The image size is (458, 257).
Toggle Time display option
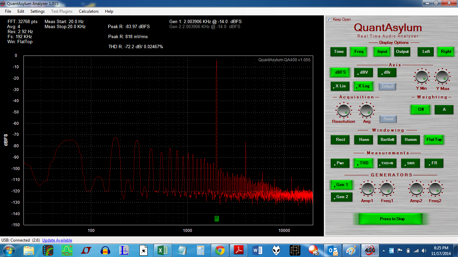[x=339, y=52]
